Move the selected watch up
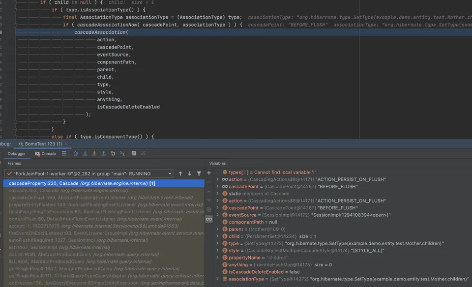The width and height of the screenshot is (472, 287). [209, 191]
